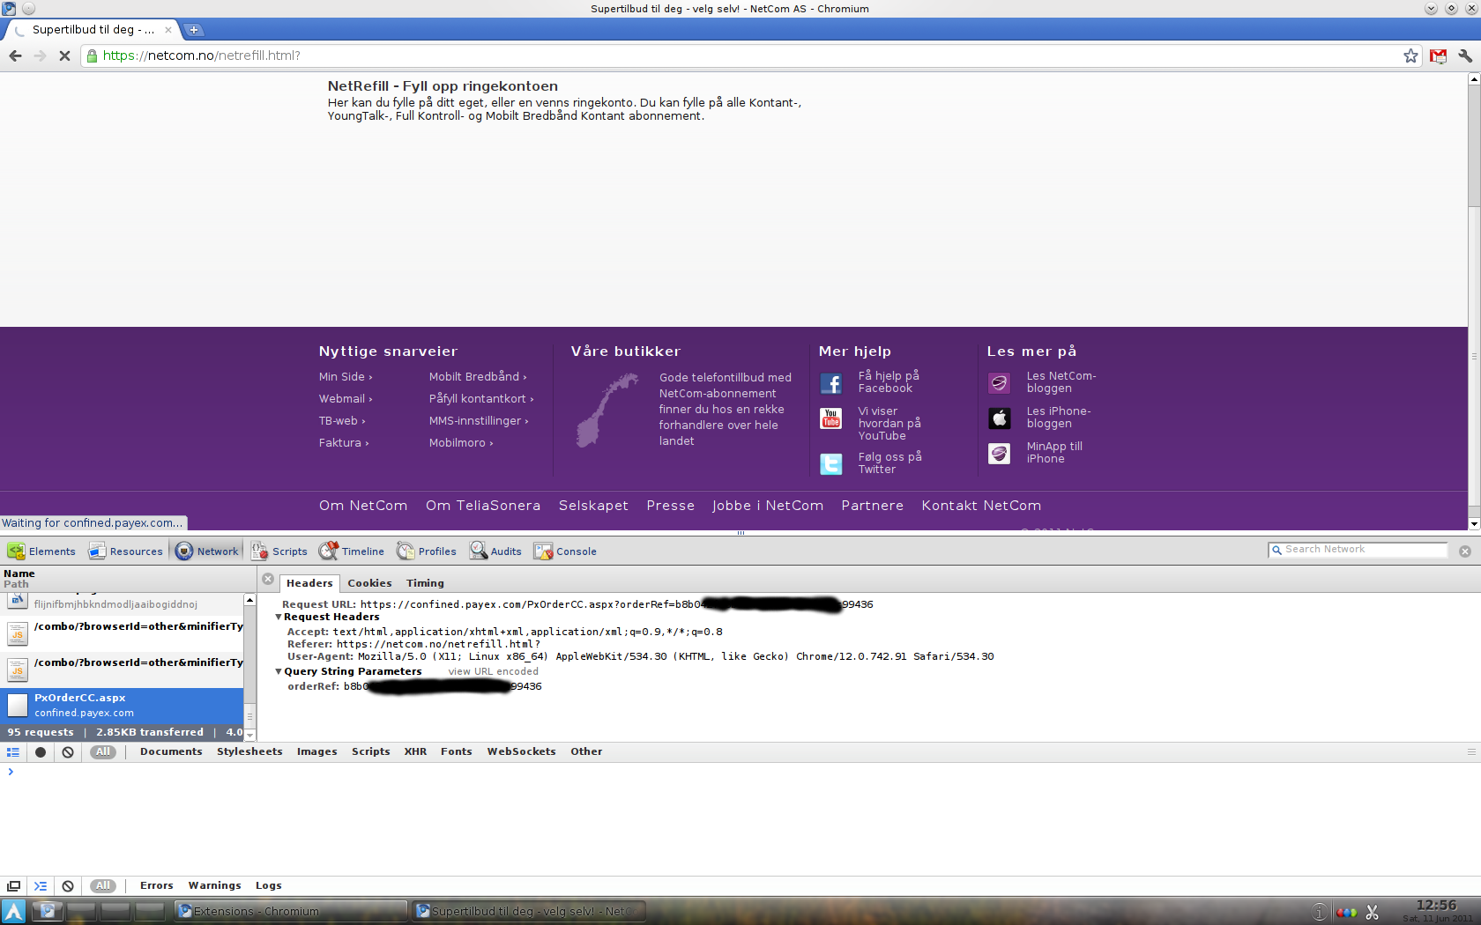Viewport: 1481px width, 925px height.
Task: Open the iPhone-bloggen Apple icon
Action: pos(999,418)
